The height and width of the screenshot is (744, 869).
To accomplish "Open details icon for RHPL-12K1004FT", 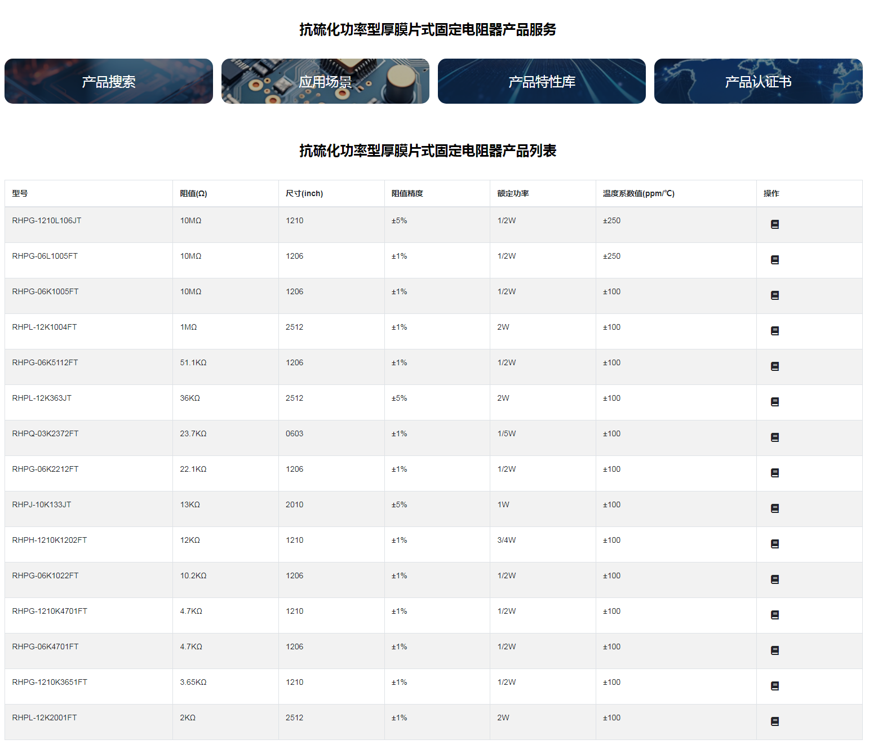I will (774, 331).
